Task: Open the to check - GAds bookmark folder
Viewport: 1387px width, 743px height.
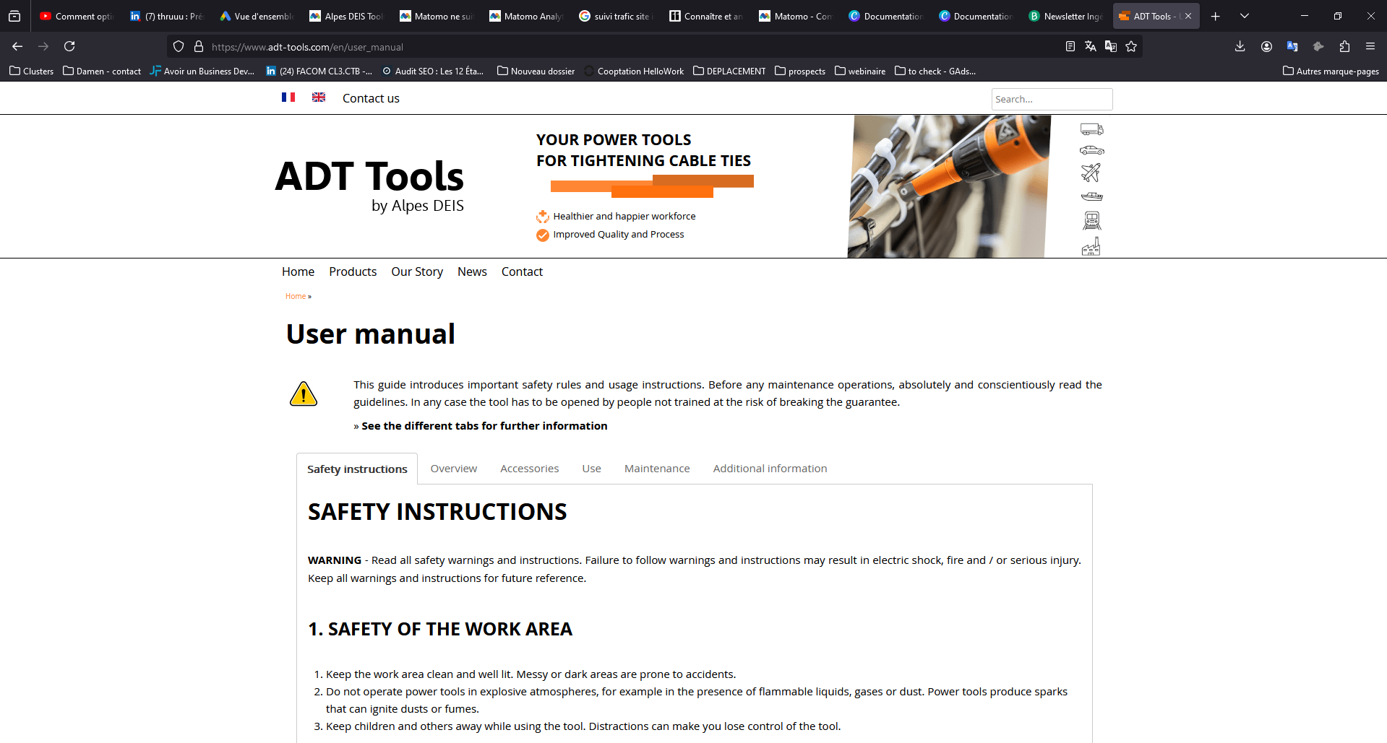Action: 935,71
